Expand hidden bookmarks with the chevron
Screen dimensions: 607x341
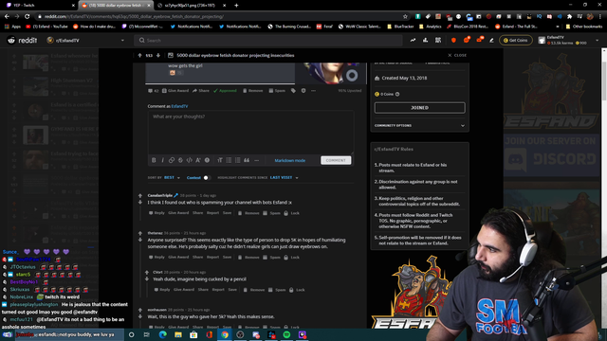[558, 27]
